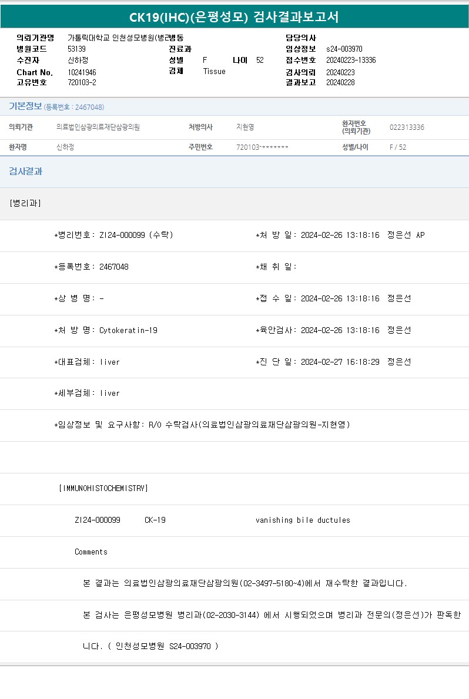Click the 임상정보 value s24-003970
Image resolution: width=469 pixels, height=699 pixels.
pos(344,49)
